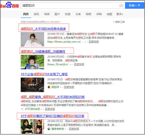Open camera image search icon

(x=121, y=5)
